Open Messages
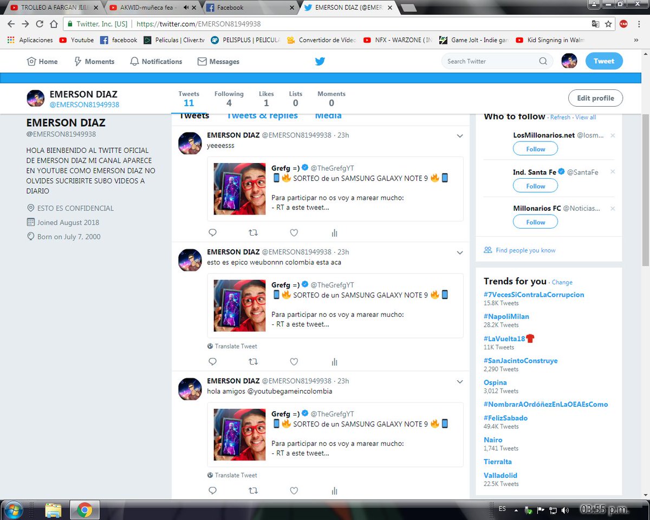 coord(218,62)
